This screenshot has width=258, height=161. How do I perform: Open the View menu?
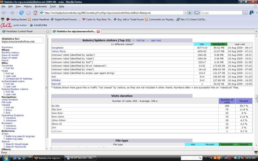pos(18,6)
